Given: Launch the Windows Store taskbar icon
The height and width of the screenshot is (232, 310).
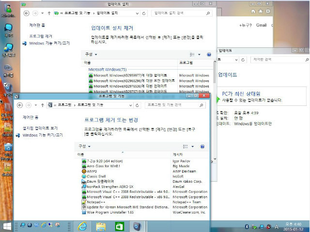Looking at the screenshot, I should (120, 227).
